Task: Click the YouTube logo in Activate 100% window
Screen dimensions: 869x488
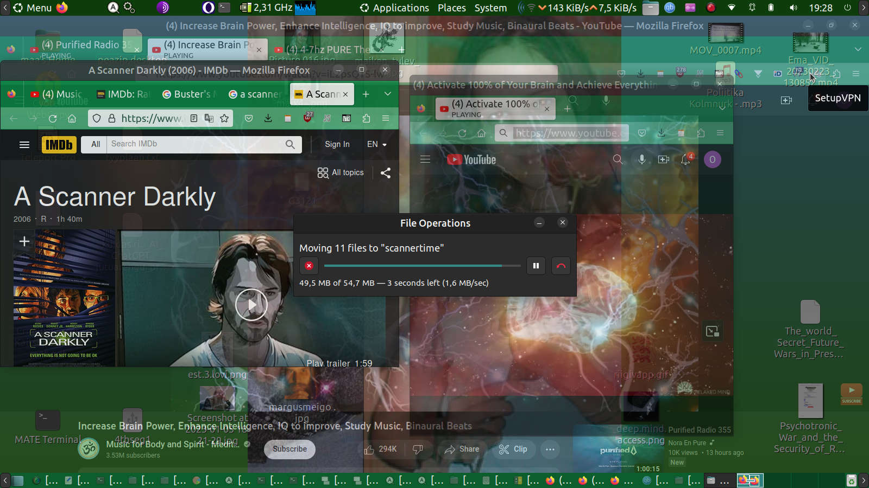Action: pyautogui.click(x=471, y=159)
